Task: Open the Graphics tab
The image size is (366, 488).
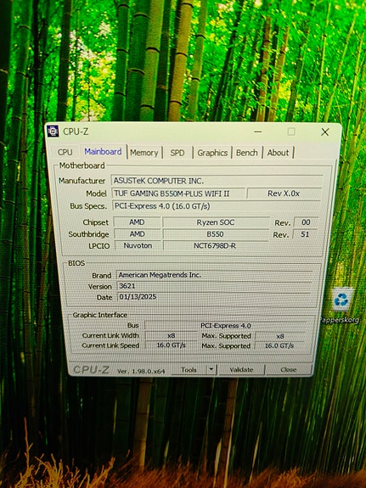Action: 212,153
